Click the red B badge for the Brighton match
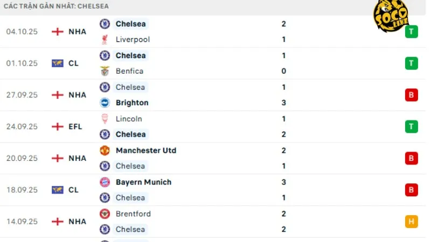431x242 pixels. 412,95
